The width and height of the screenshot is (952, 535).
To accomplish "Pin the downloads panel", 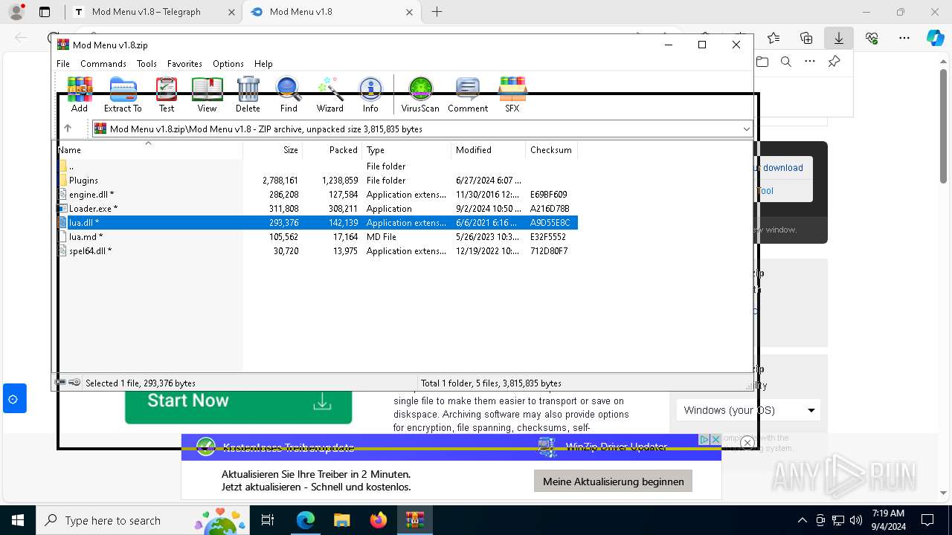I will [834, 62].
